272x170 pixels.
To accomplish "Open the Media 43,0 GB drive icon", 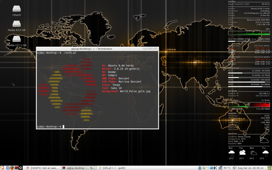I will [17, 26].
